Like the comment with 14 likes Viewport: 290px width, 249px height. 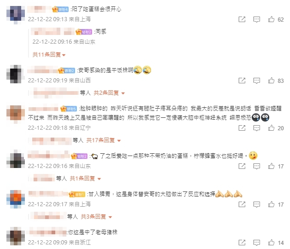[x=271, y=243]
